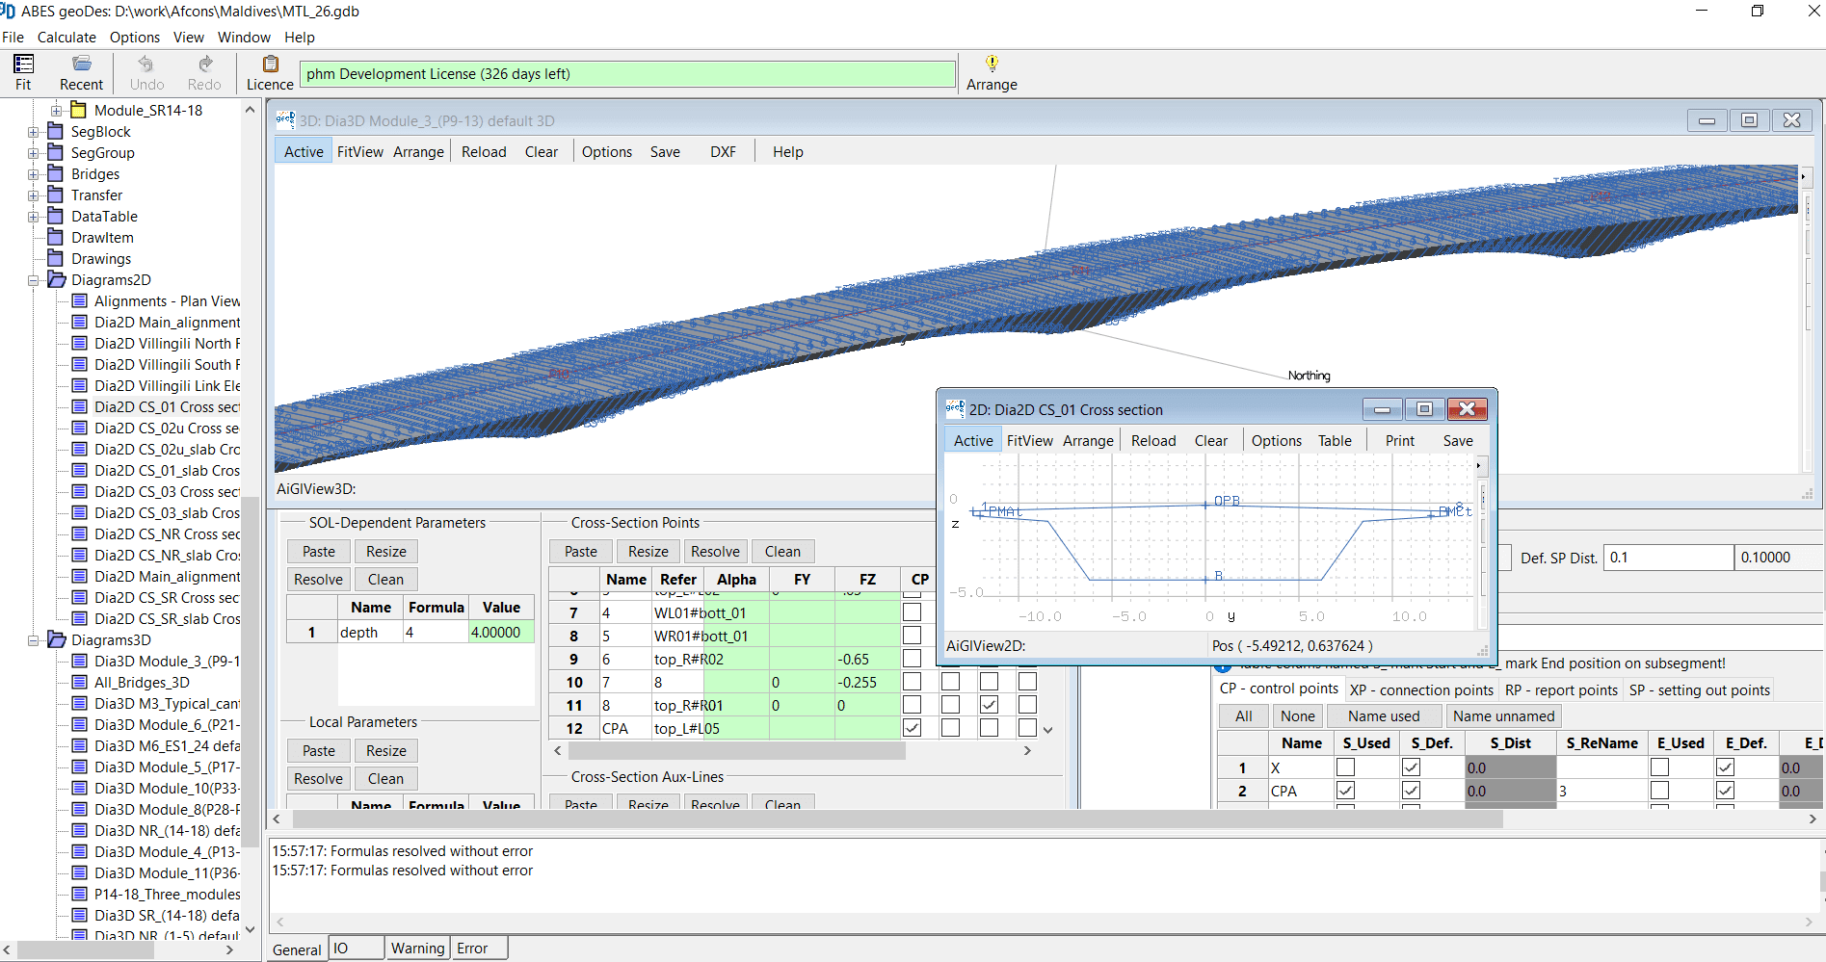
Task: Click the Def. SP Dist. input field
Action: [1667, 558]
